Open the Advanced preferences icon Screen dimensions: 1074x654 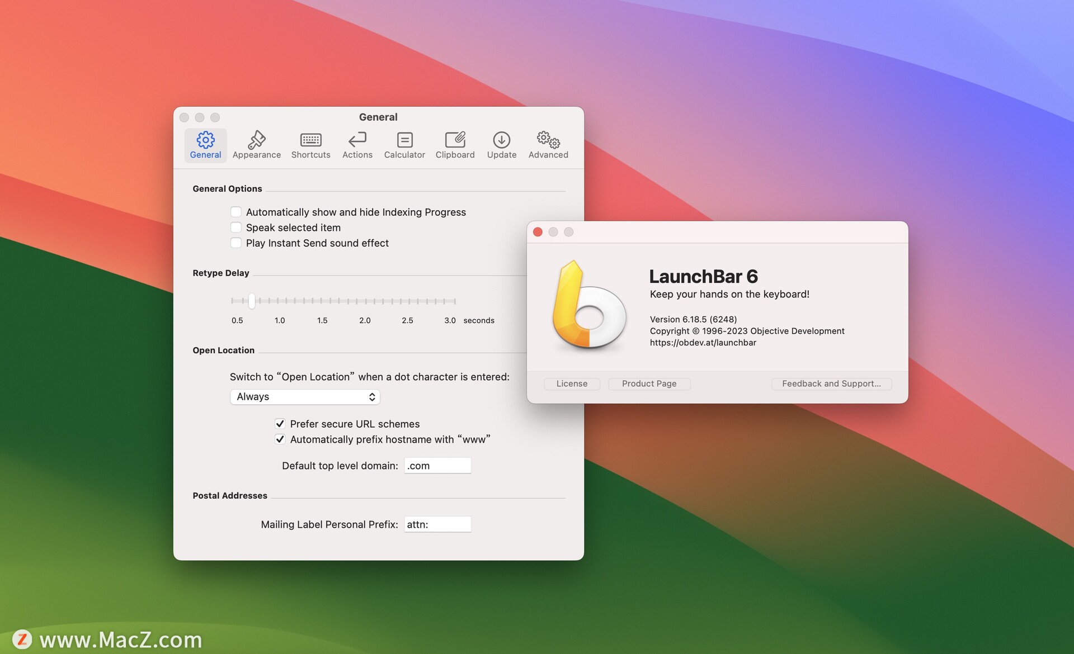coord(548,144)
